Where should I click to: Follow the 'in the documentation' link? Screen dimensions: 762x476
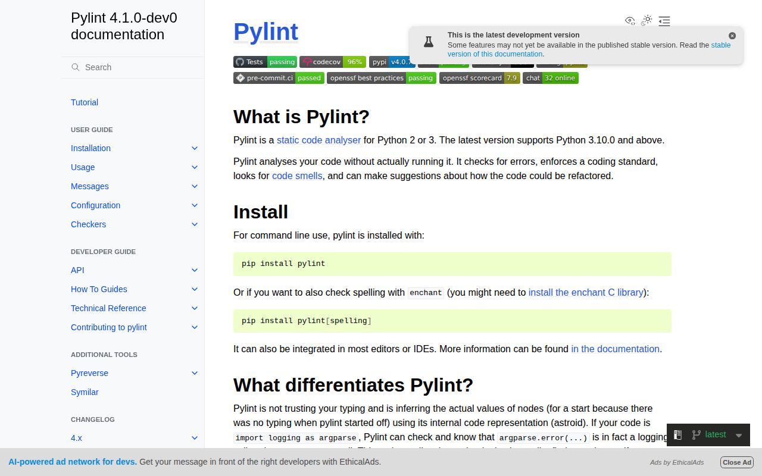615,349
